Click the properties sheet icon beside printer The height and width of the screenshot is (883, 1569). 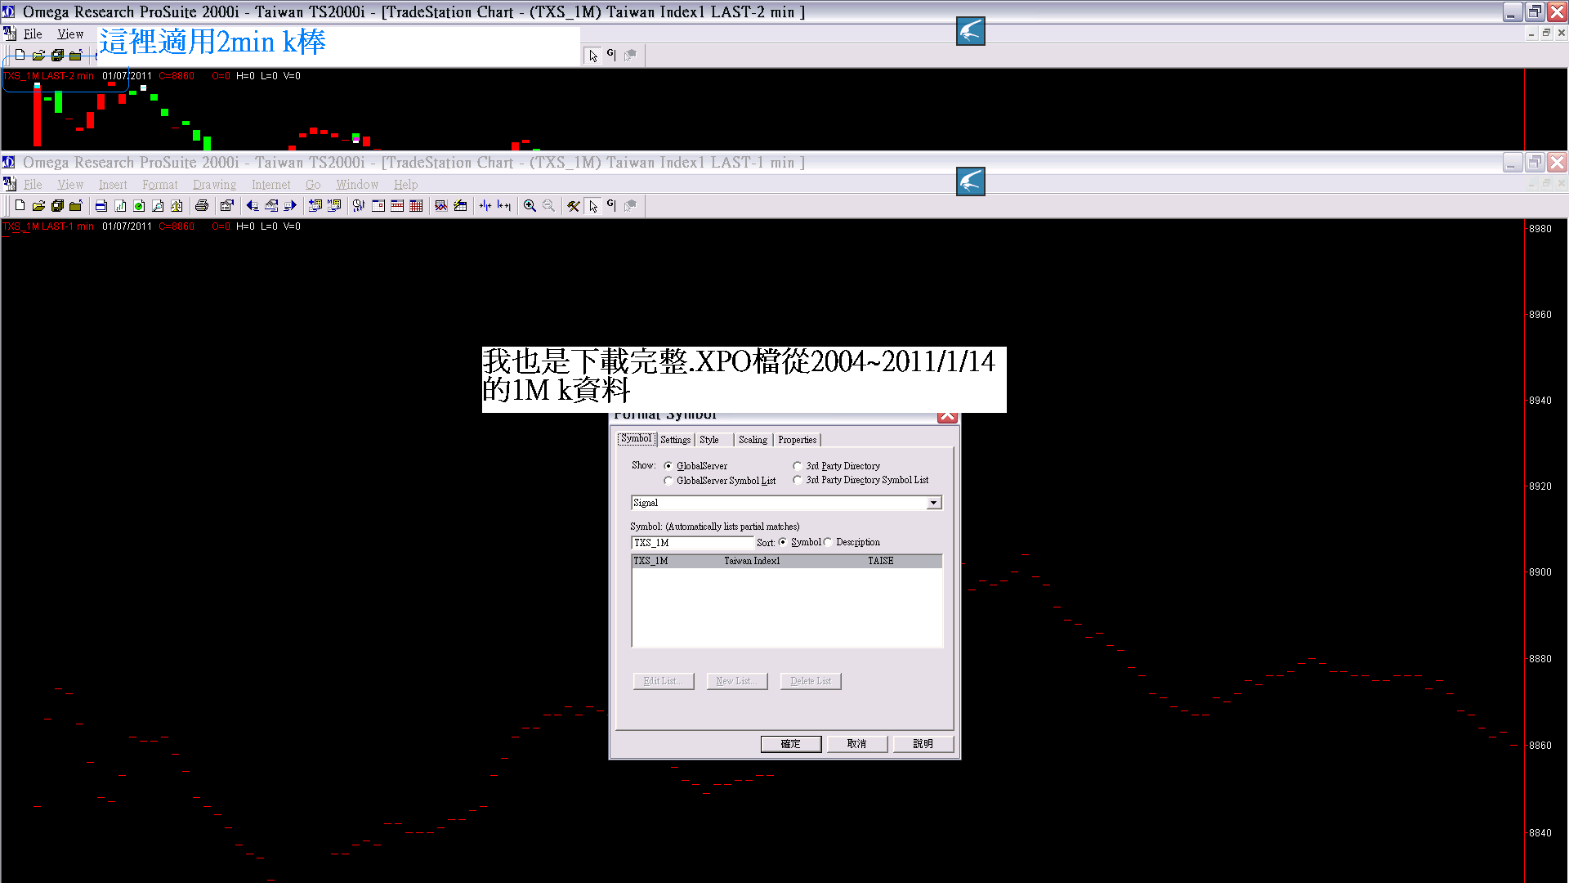click(227, 205)
